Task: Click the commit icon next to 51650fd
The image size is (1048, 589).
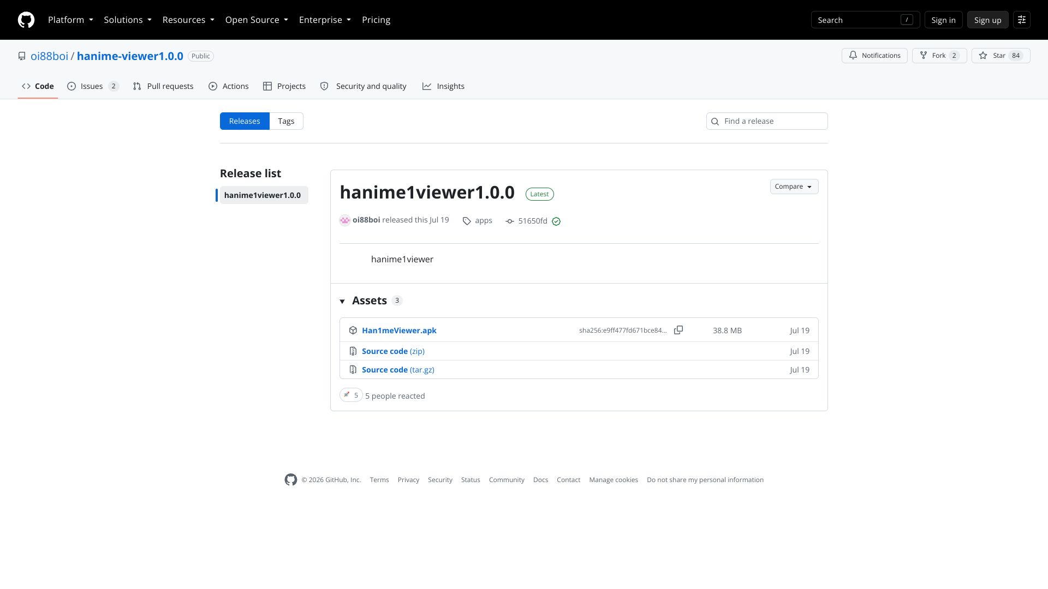Action: coord(510,221)
